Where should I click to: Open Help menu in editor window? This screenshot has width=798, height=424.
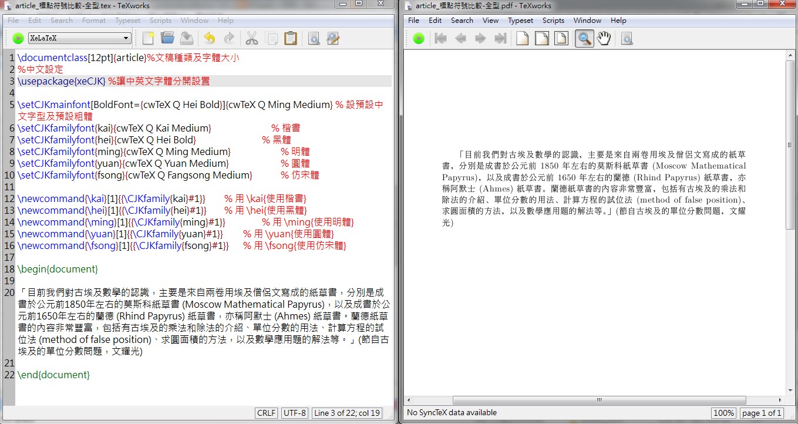pos(225,20)
